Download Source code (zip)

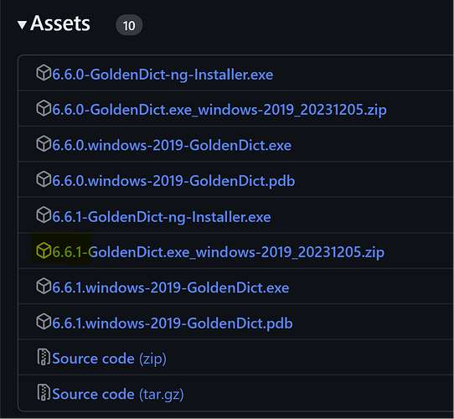[109, 359]
